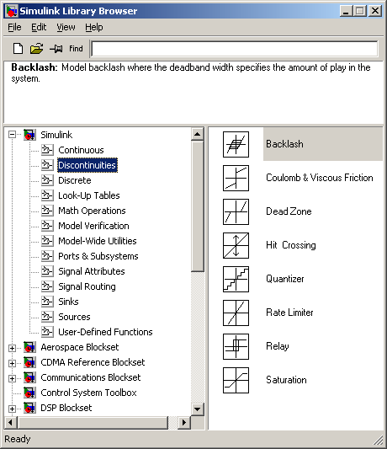Screen dimensions: 387x449
Task: Select the Dead Zone block icon
Action: tap(236, 212)
